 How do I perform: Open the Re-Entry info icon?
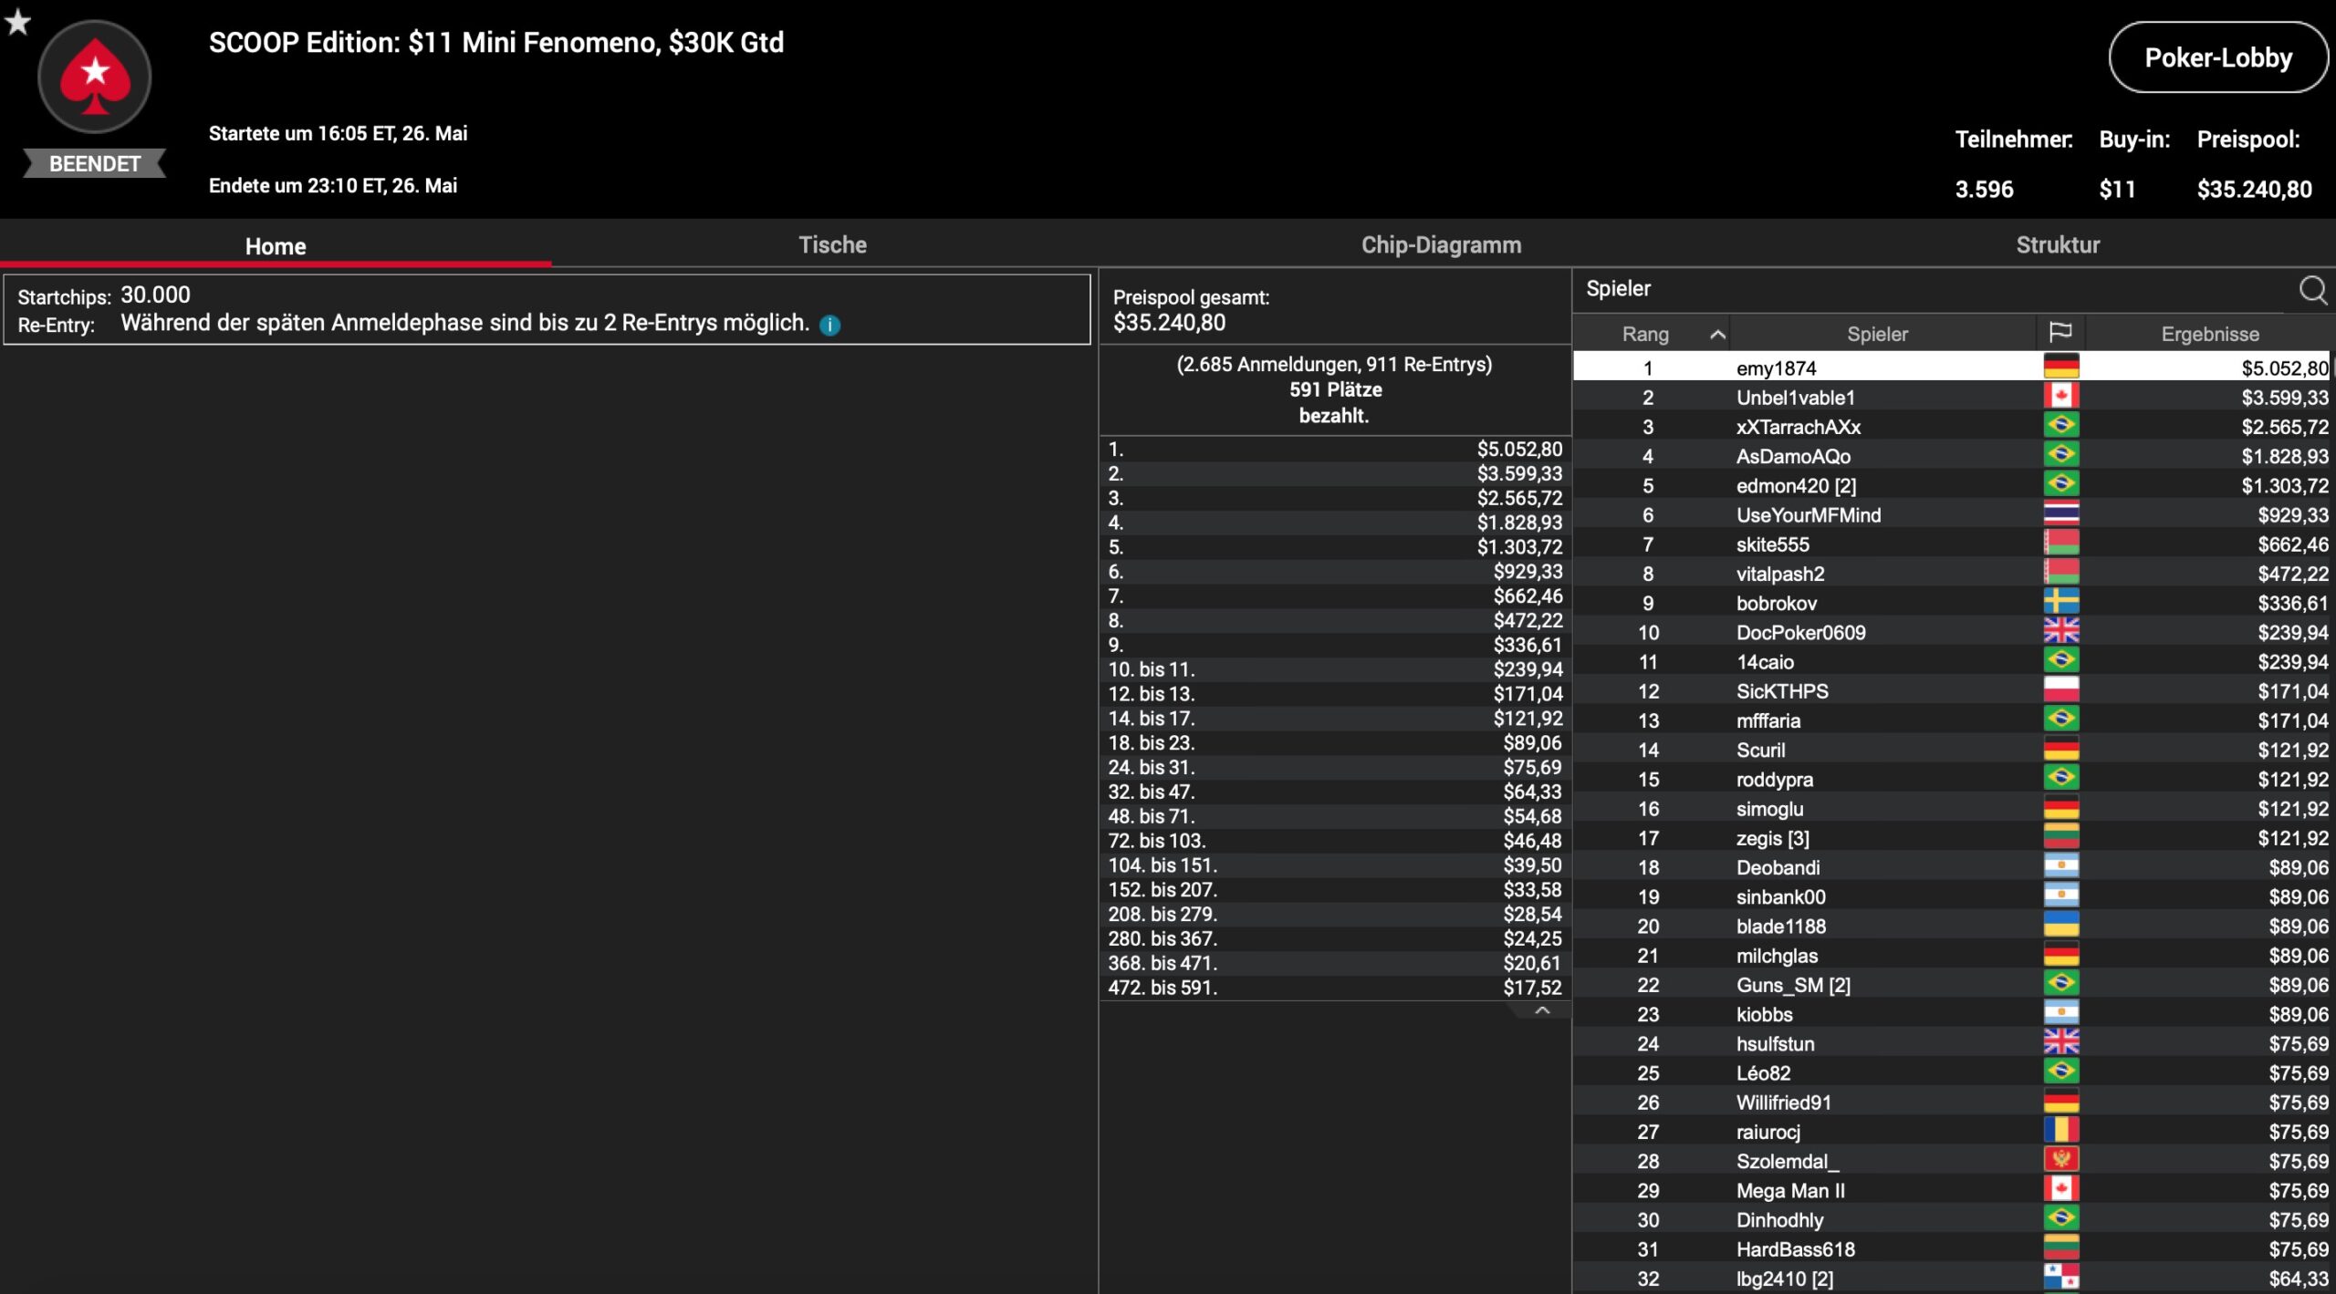pos(829,325)
